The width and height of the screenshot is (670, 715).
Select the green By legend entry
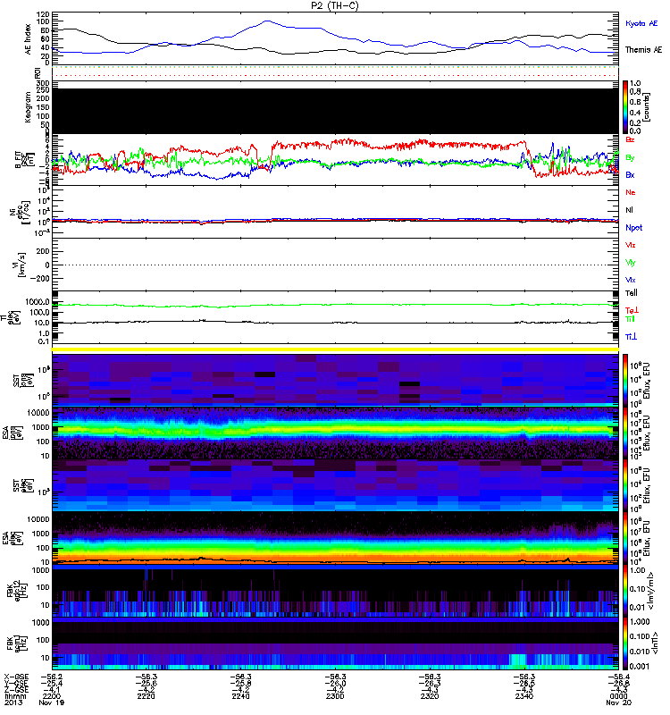tap(631, 157)
